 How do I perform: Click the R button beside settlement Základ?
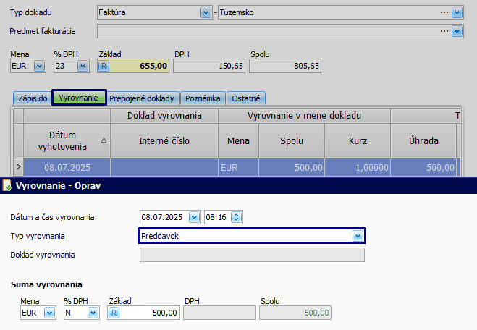click(114, 313)
